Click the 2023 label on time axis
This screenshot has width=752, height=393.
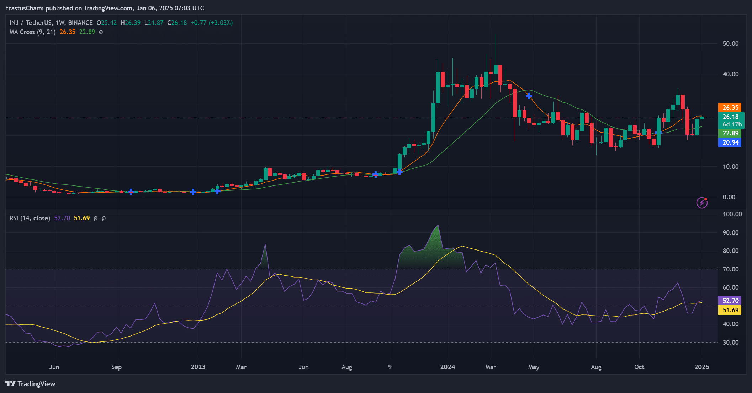(x=198, y=367)
